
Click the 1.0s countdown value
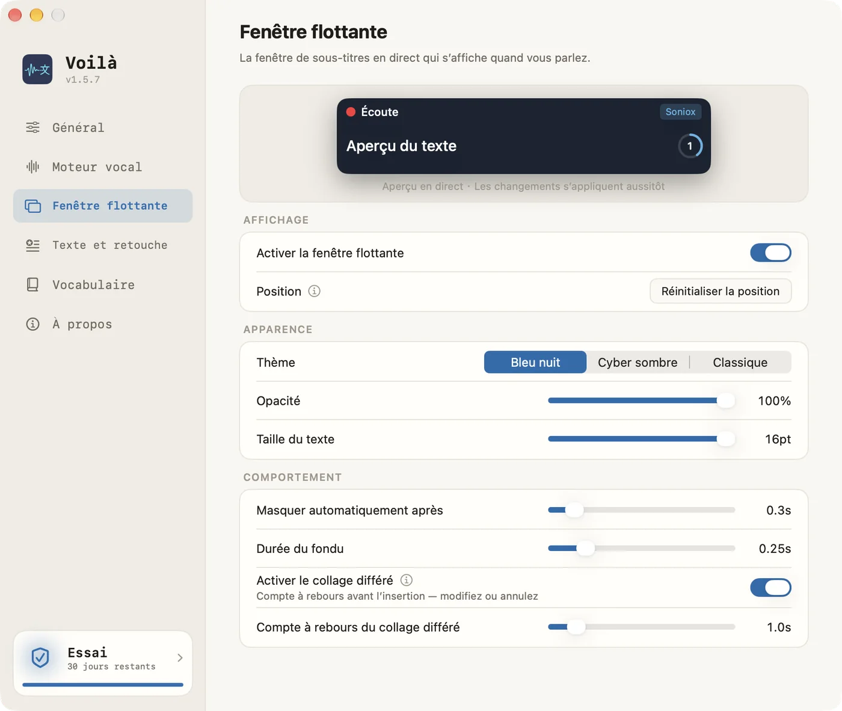tap(779, 627)
